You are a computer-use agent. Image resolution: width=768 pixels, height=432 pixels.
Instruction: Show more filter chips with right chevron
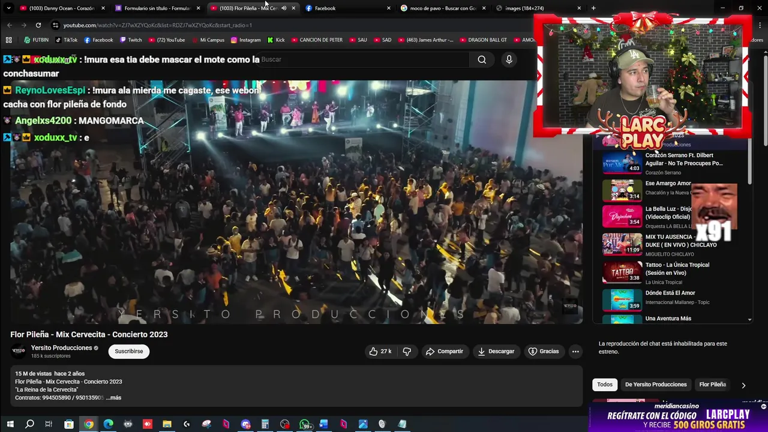[743, 385]
